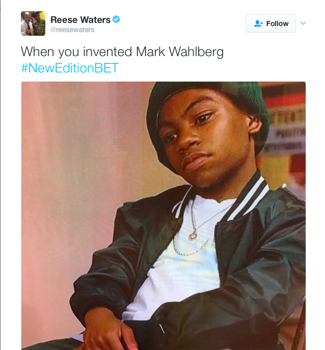The width and height of the screenshot is (325, 350).
Task: Click the word Follow in the button
Action: pos(277,23)
